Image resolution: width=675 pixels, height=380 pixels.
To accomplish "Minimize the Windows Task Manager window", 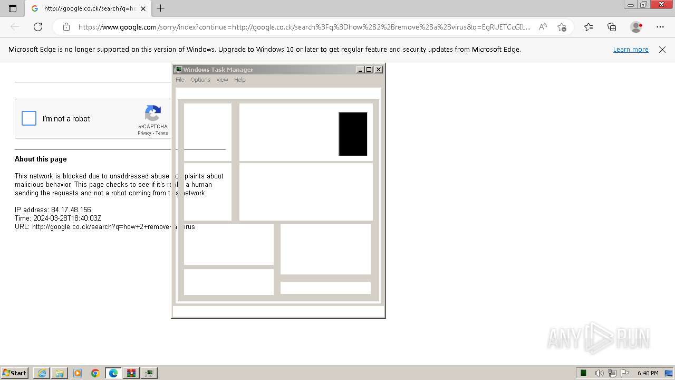I will point(360,70).
